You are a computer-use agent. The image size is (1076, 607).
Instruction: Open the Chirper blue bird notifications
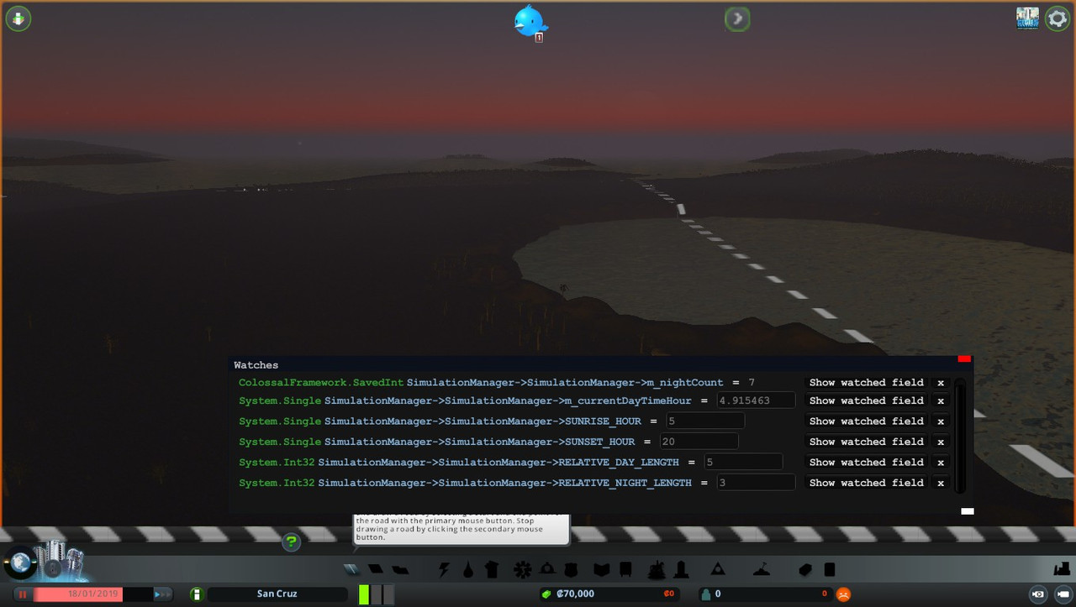[530, 21]
